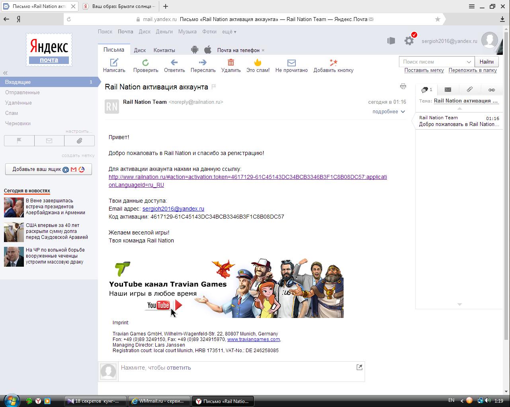Close the Rail Nation mail tab
The height and width of the screenshot is (407, 510).
[73, 6]
